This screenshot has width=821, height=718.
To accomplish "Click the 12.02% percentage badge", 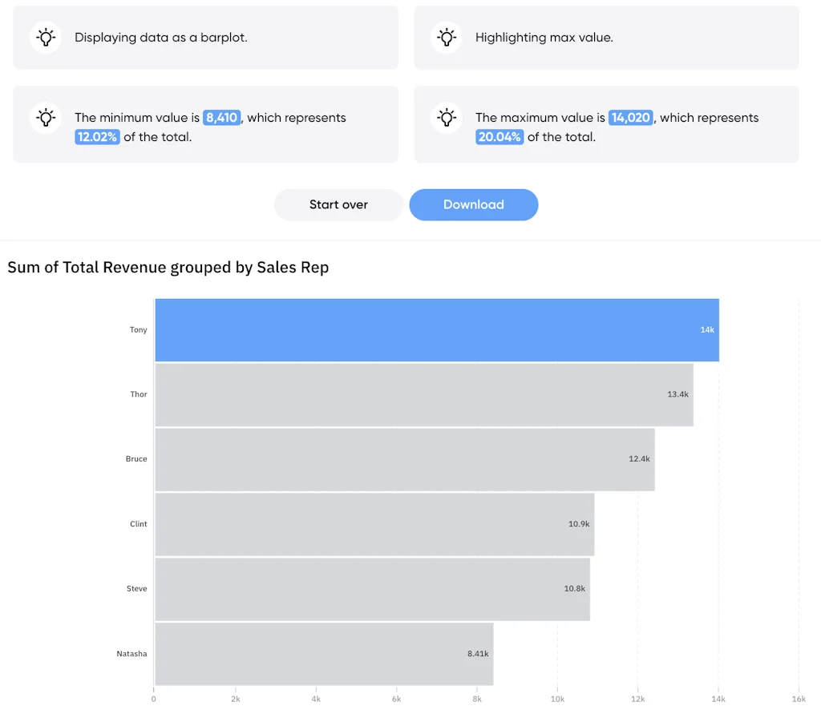I will [x=97, y=137].
